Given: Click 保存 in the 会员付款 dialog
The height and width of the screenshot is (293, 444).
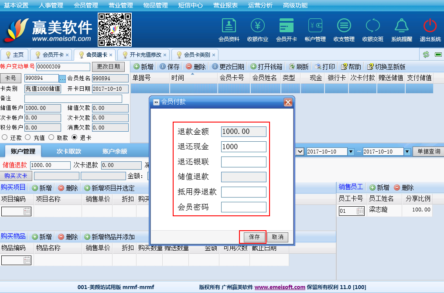Looking at the screenshot, I should coord(254,237).
